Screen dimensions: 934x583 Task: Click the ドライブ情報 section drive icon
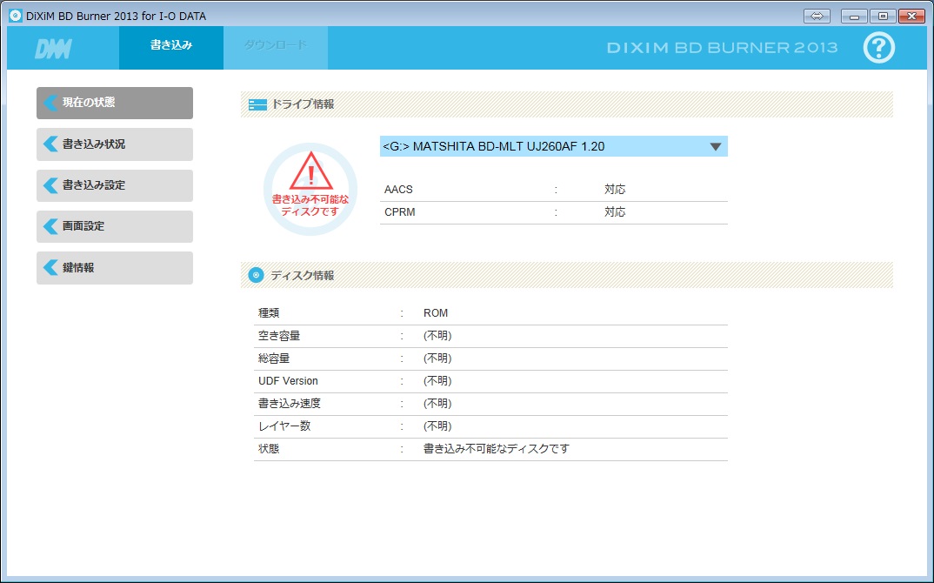coord(257,105)
